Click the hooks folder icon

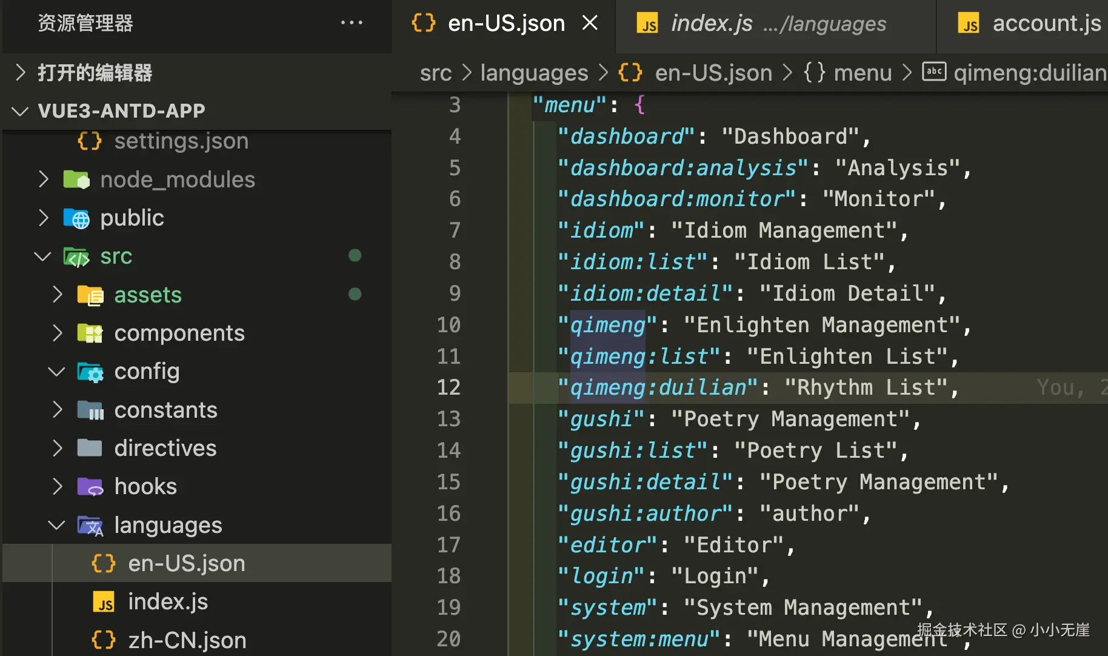(90, 487)
